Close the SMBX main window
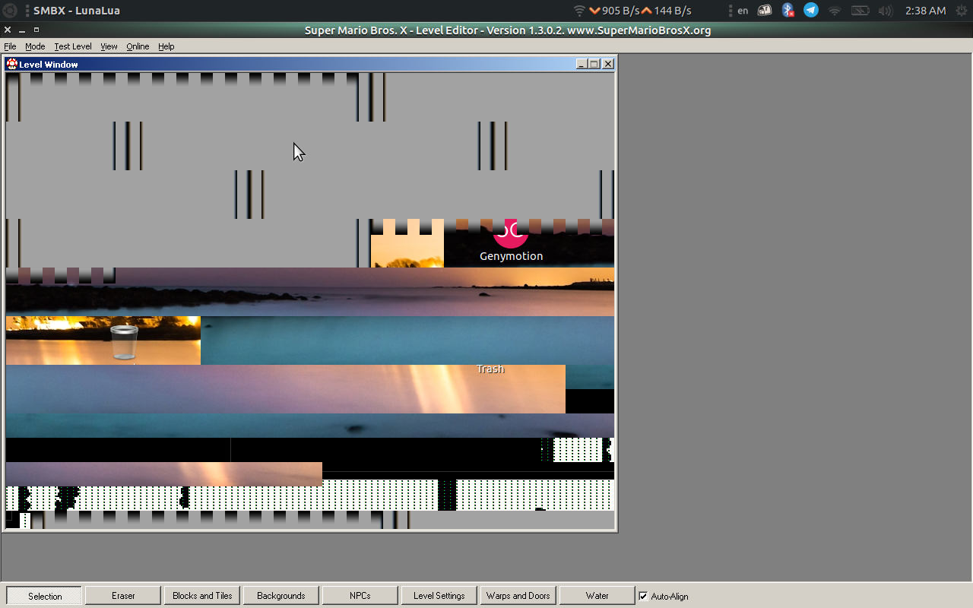This screenshot has height=608, width=973. [x=8, y=30]
